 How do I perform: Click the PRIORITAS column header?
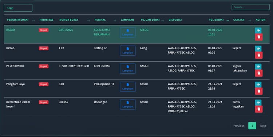[x=47, y=20]
